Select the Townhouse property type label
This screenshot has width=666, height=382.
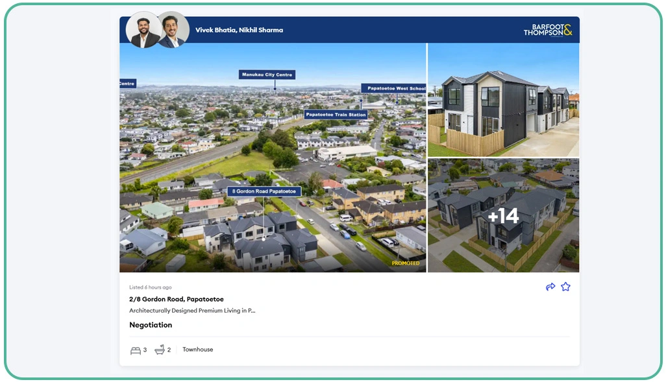coord(197,349)
